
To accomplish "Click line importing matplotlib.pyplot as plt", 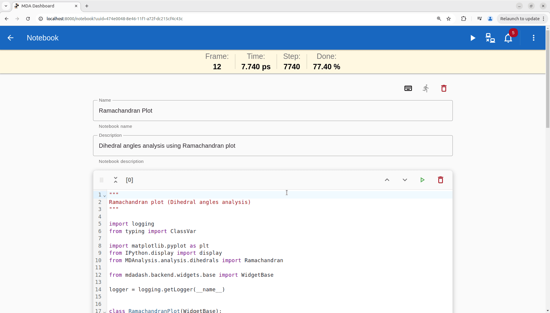I will 159,246.
